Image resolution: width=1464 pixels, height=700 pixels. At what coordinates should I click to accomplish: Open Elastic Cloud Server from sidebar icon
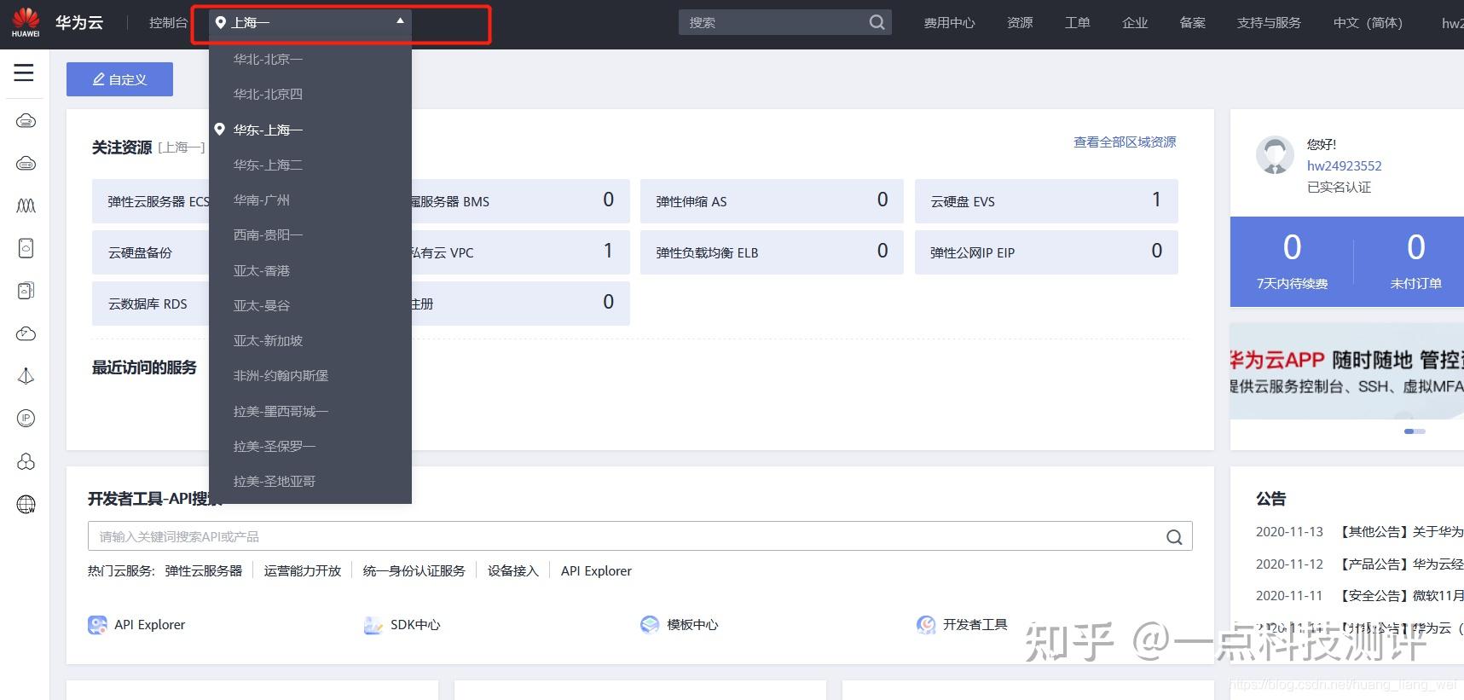(x=26, y=120)
